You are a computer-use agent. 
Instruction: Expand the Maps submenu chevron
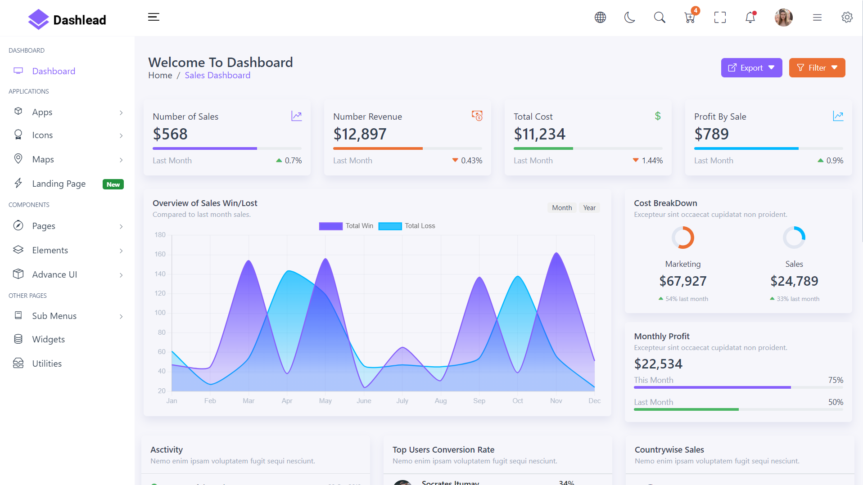point(121,160)
